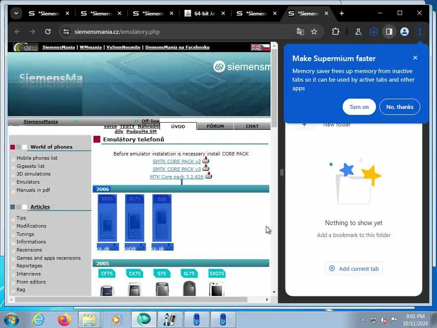Open the Extensions puzzle icon
437x328 pixels.
point(335,32)
